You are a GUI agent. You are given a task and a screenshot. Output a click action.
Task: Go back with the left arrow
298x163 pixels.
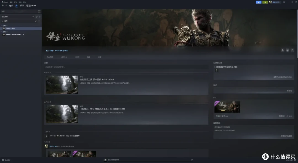[3, 6]
